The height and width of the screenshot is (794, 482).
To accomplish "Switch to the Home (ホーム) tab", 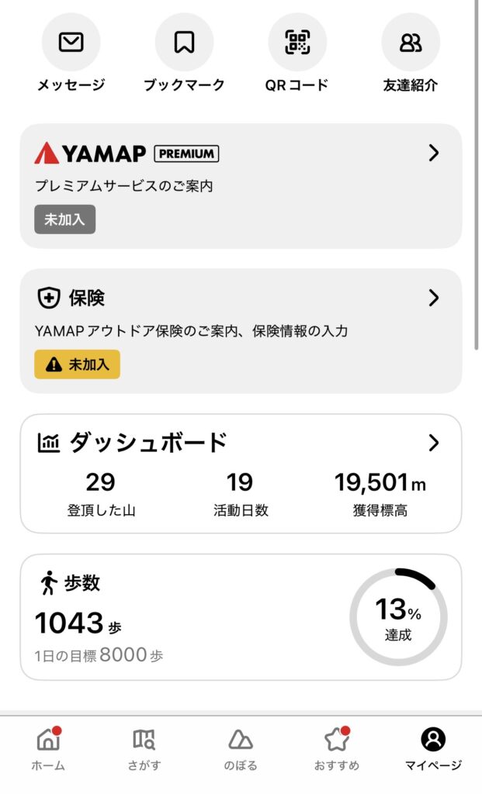I will coord(48,749).
